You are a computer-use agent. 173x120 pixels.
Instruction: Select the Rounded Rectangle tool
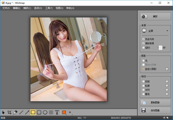[x=39, y=112]
